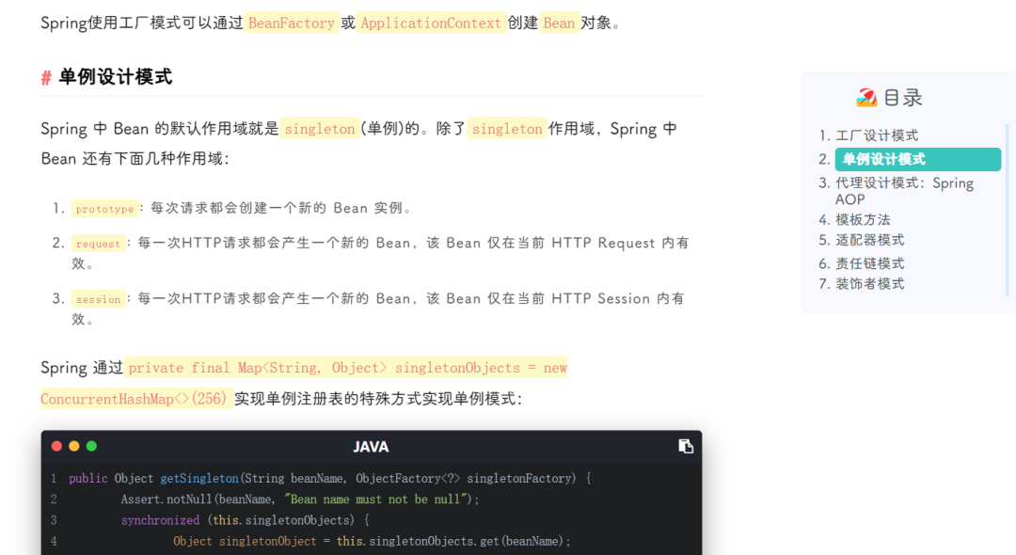The image size is (1016, 555).
Task: Click the 单例设计模式 heading text
Action: [116, 77]
